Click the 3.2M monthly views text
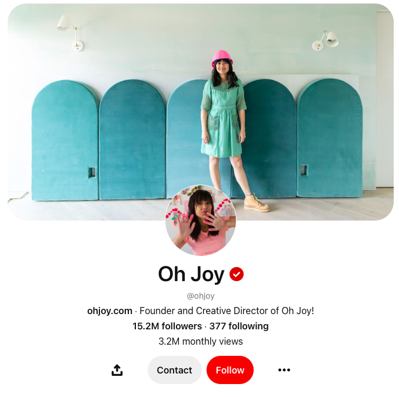Image resolution: width=399 pixels, height=397 pixels. click(x=201, y=341)
